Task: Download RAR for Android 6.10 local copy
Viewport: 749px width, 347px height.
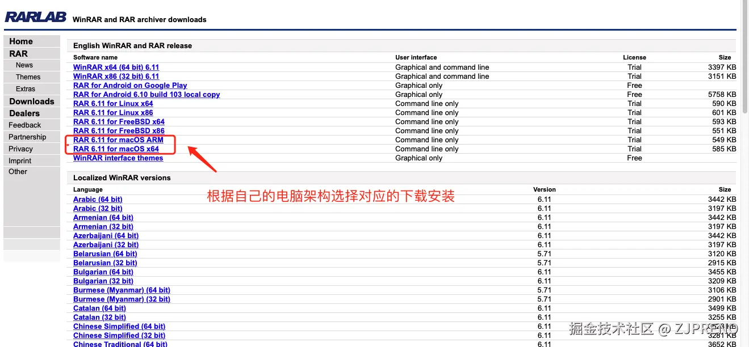Action: click(x=147, y=95)
